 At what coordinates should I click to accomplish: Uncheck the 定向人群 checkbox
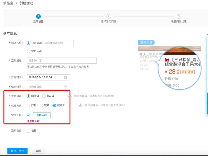point(28,115)
